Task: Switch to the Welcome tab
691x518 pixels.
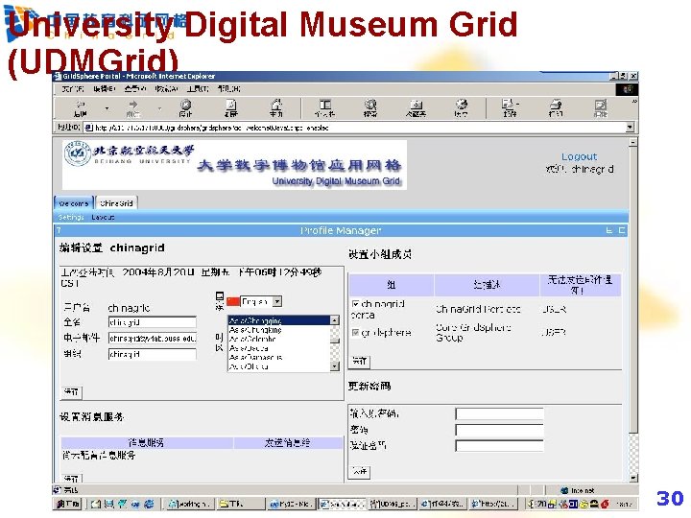Action: click(74, 203)
